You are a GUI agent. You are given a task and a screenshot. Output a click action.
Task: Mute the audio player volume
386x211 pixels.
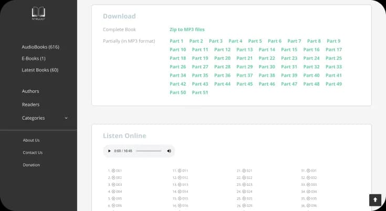pyautogui.click(x=169, y=151)
